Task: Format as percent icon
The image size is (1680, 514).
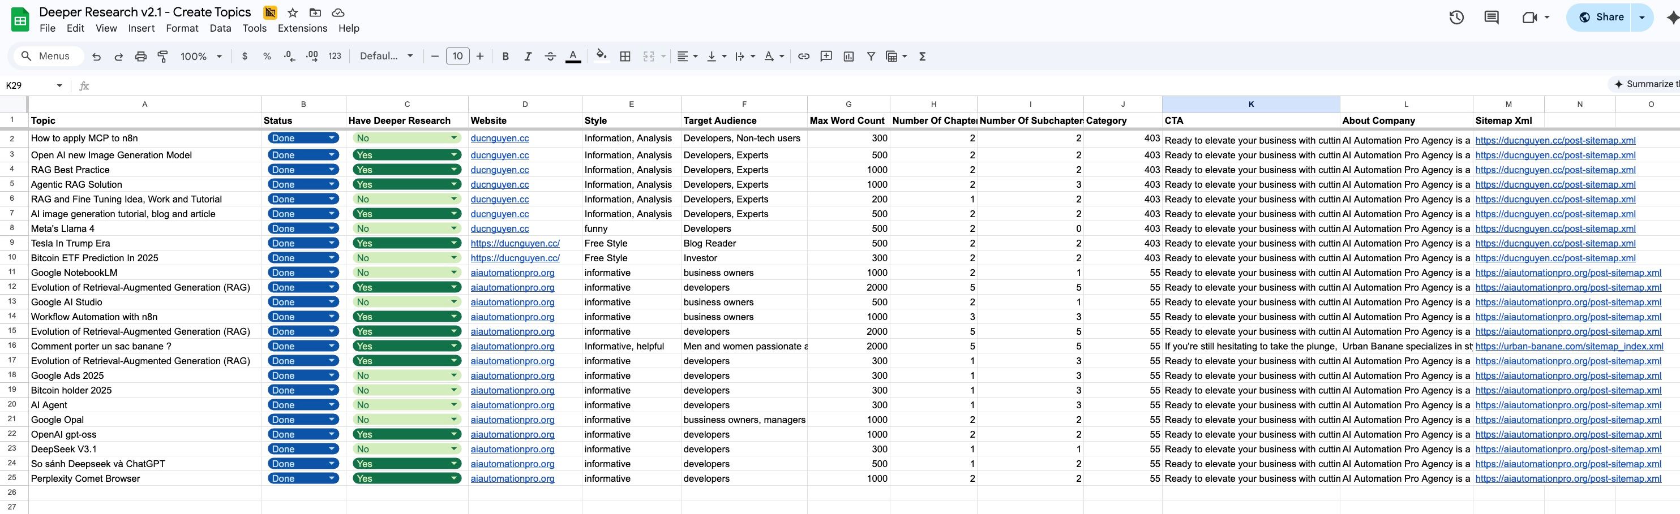Action: (267, 57)
